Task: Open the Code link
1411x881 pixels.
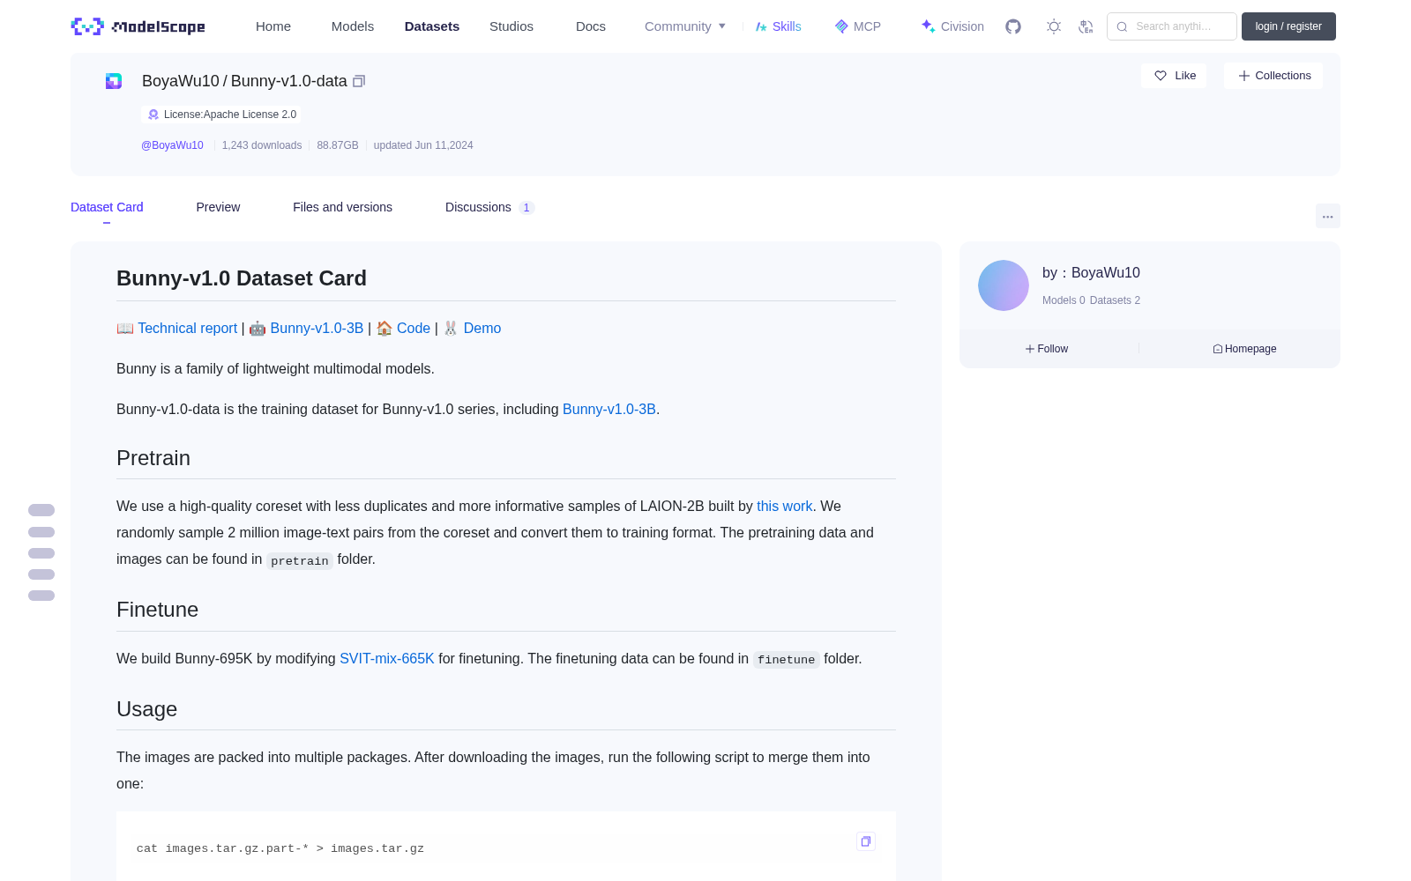Action: [414, 328]
